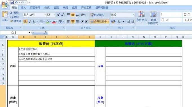Toggle Italic formatting (I)
This screenshot has width=192, height=107.
click(x=30, y=22)
